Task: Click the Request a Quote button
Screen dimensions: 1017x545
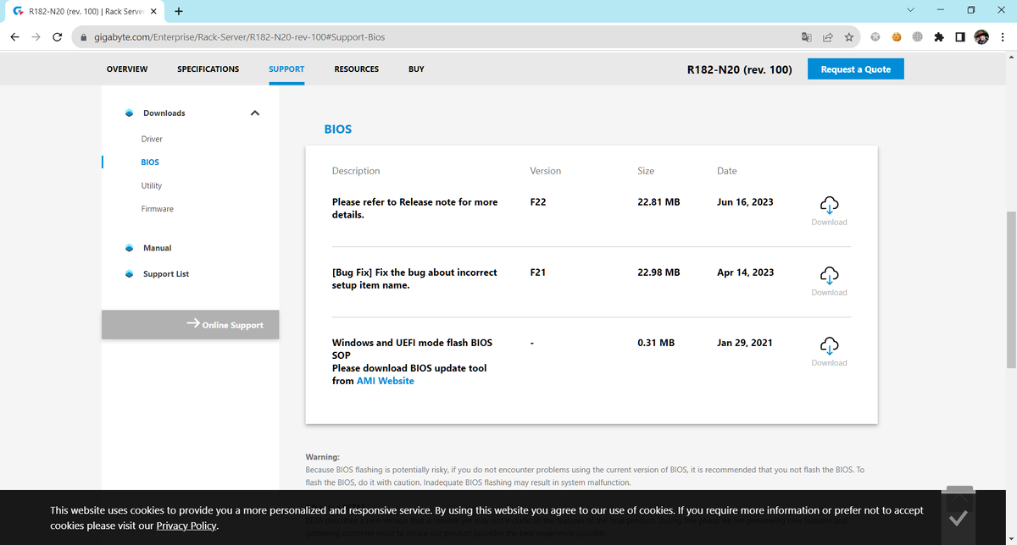Action: point(856,69)
